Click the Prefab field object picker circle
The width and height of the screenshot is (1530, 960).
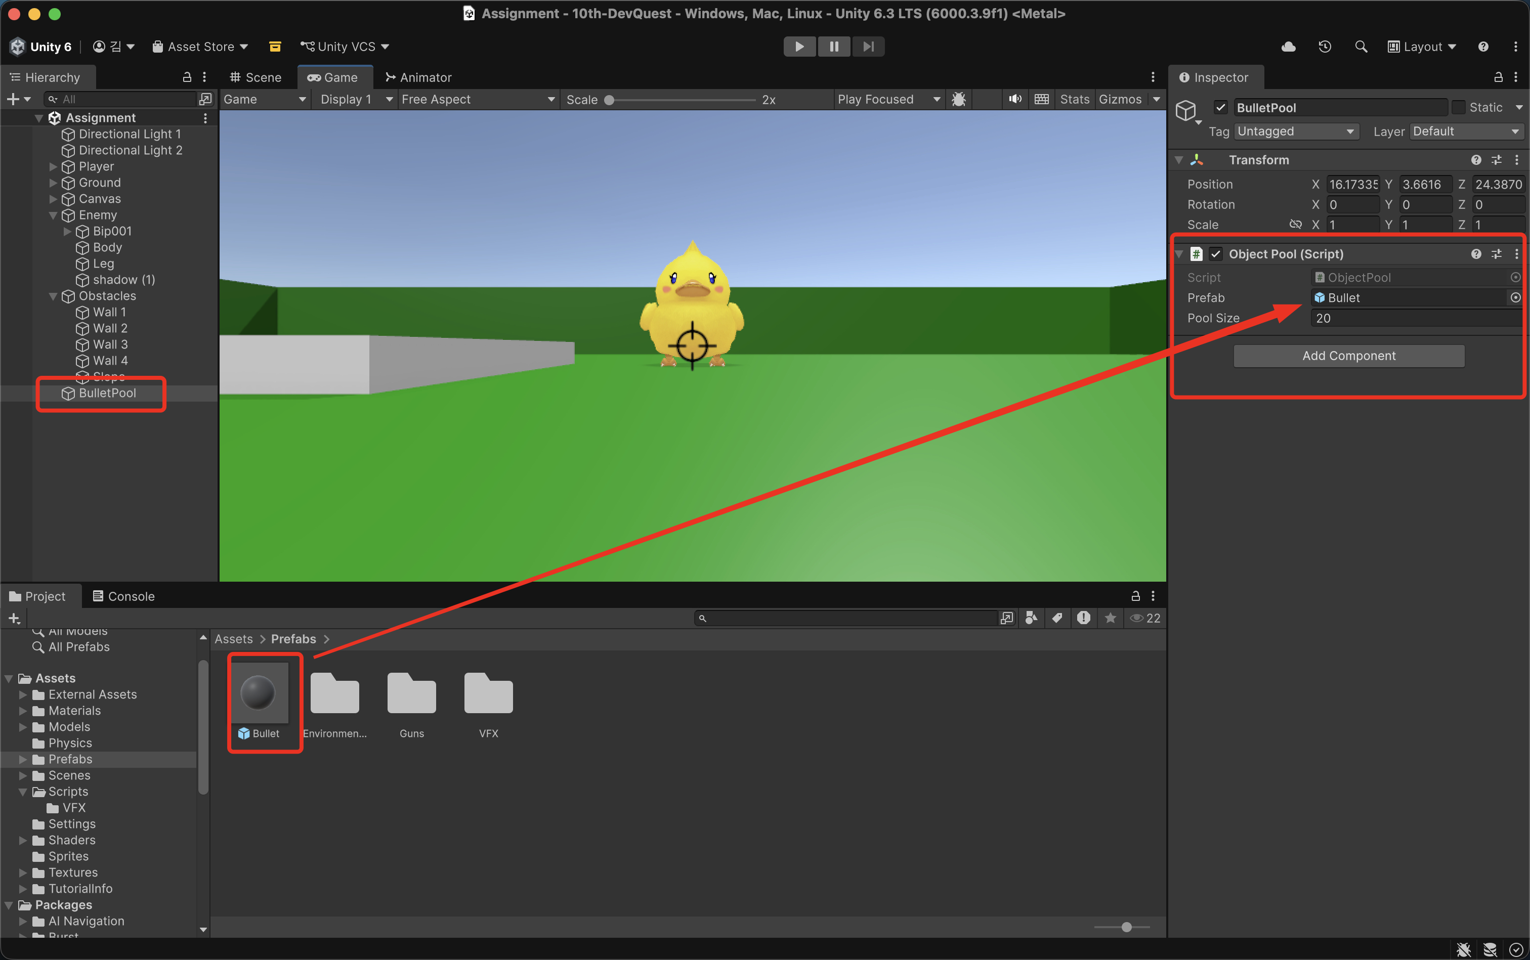click(x=1515, y=298)
